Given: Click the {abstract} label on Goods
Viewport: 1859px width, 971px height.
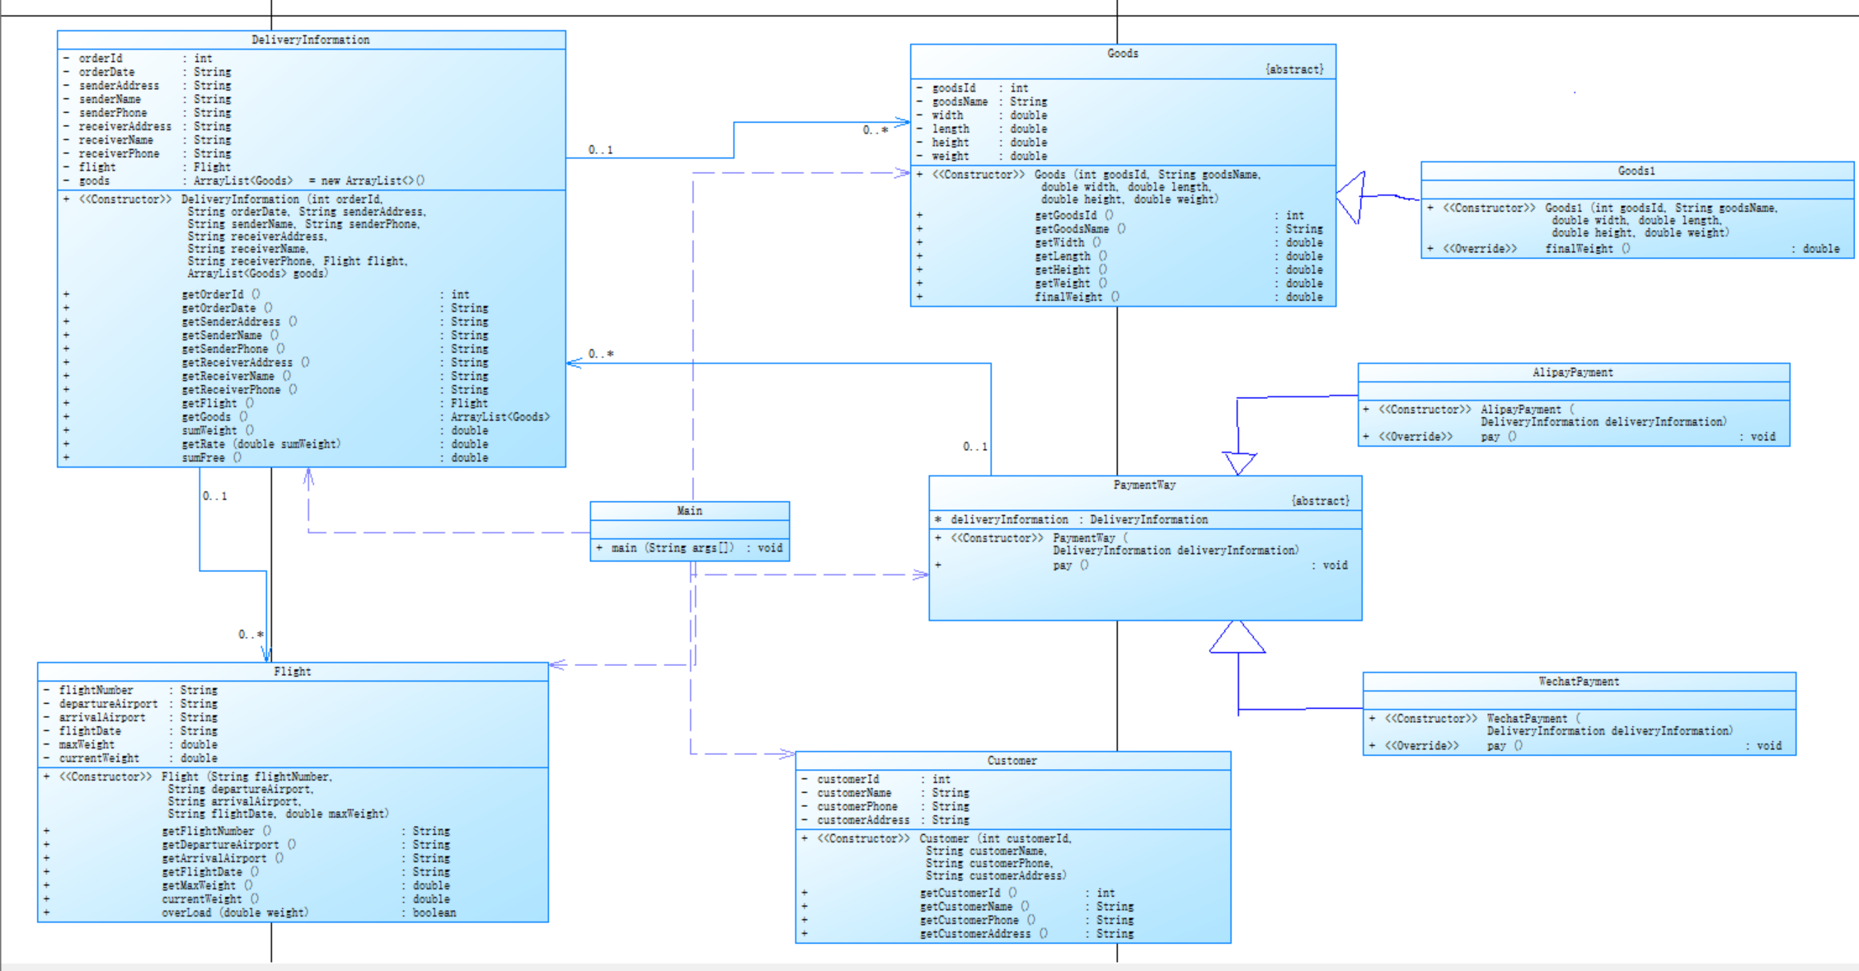Looking at the screenshot, I should [x=1293, y=70].
